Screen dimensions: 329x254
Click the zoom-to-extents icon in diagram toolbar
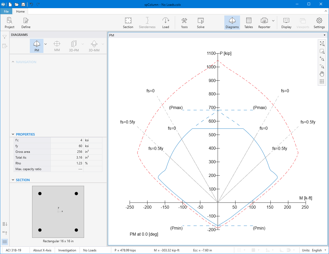(322, 44)
